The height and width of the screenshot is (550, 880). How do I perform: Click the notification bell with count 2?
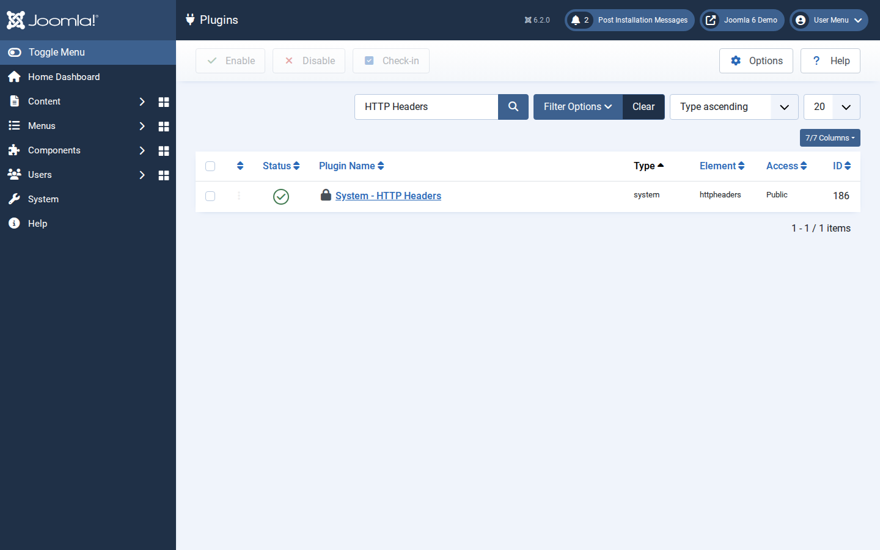pos(580,20)
